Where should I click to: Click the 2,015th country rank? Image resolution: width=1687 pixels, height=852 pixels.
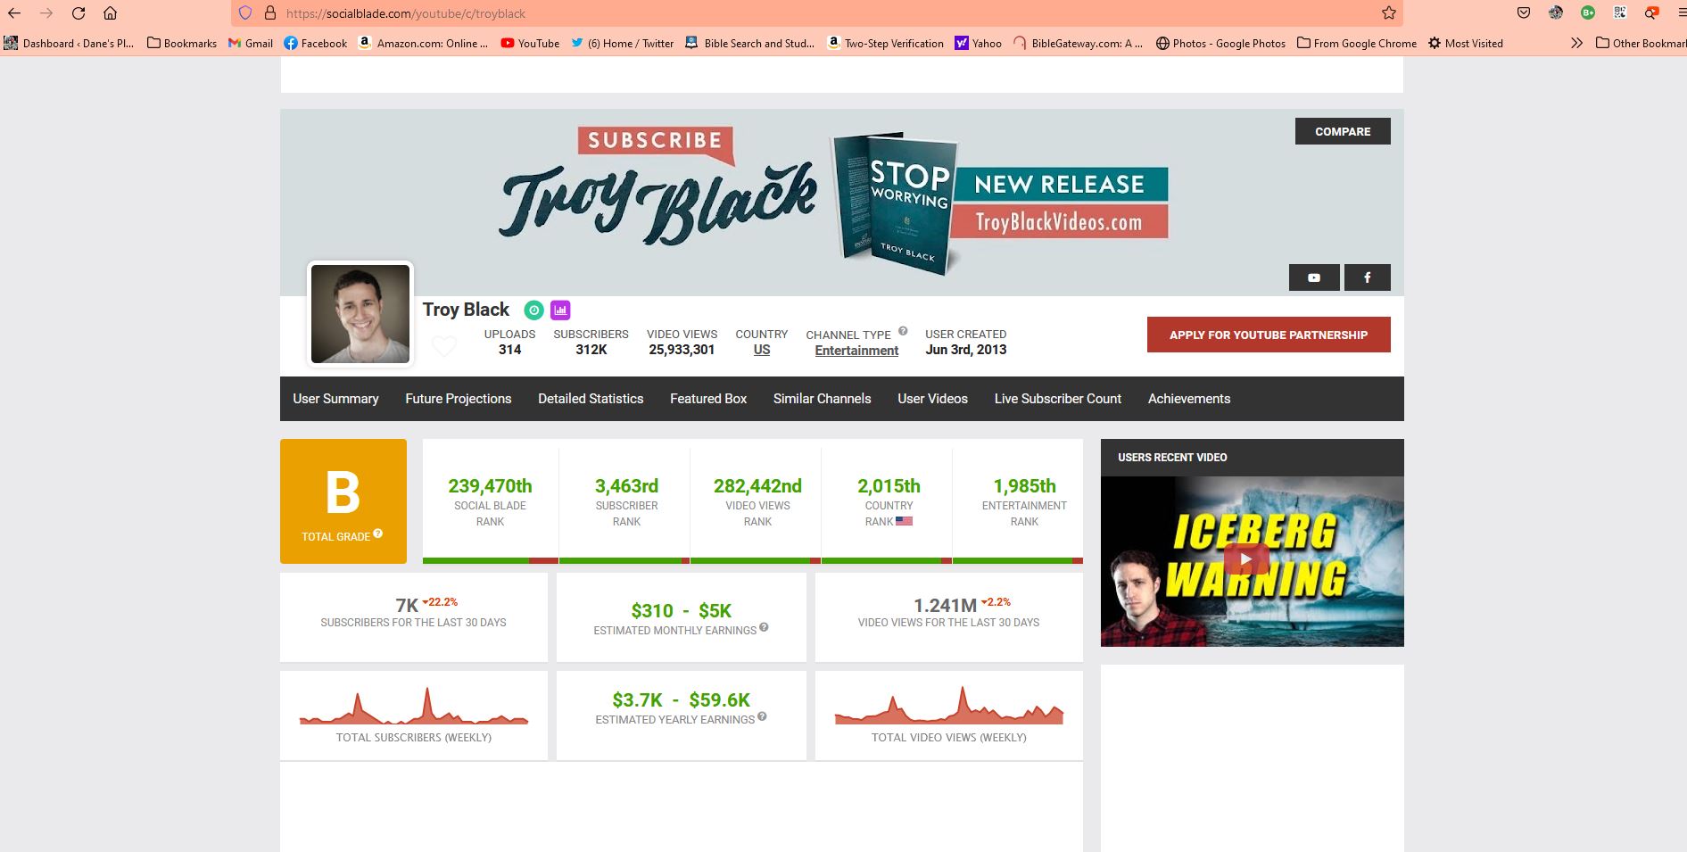click(x=889, y=486)
